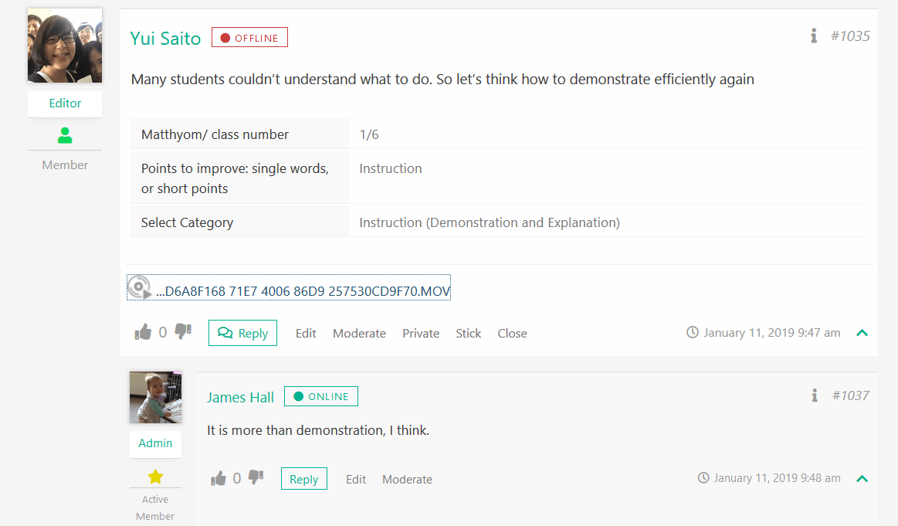Click the green member icon under Editor
Screen dimensions: 898x526
click(x=65, y=136)
